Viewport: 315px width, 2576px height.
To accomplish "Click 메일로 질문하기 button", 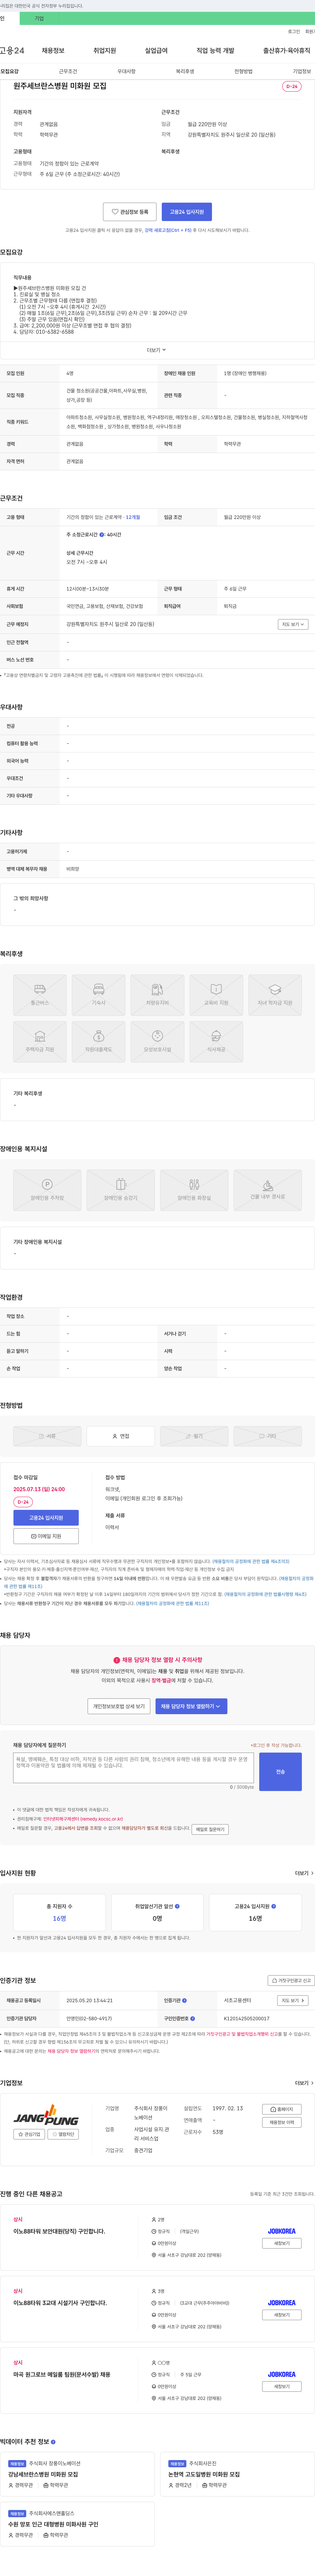I will click(210, 1829).
